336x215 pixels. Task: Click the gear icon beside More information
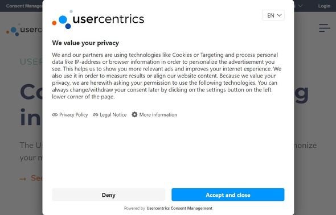[x=134, y=115]
